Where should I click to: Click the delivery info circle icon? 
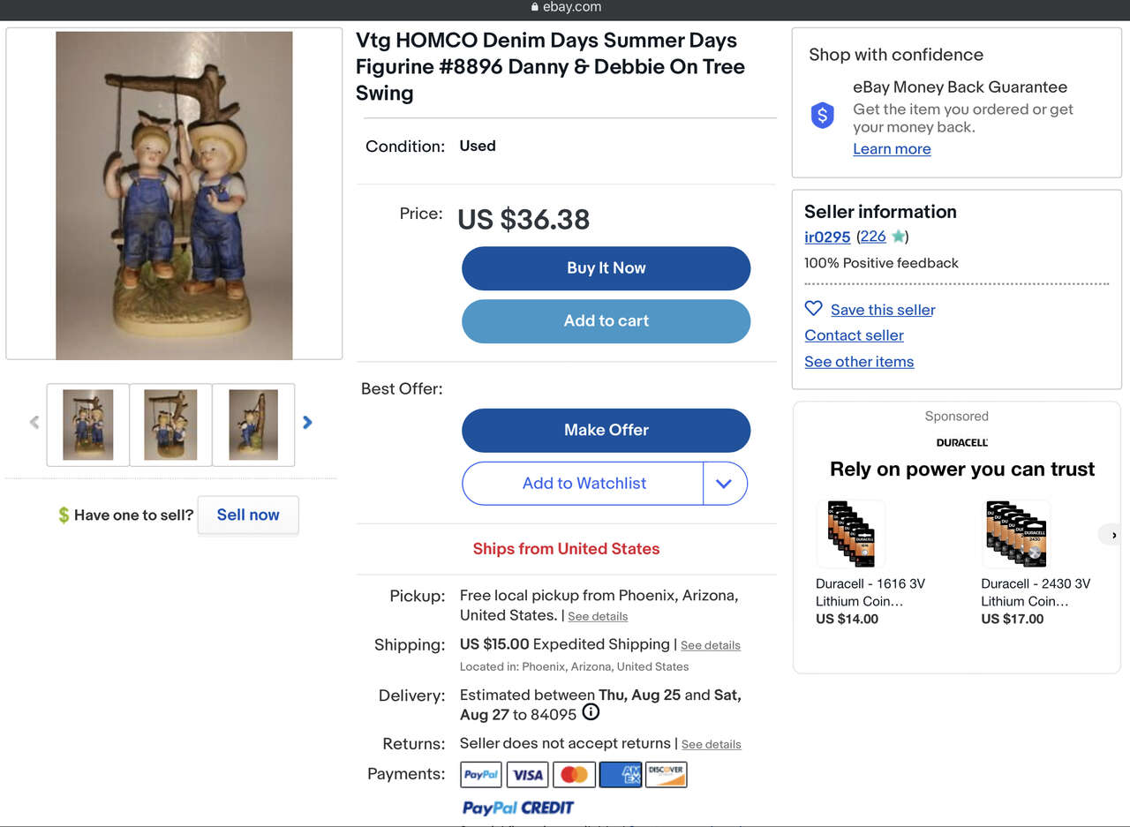pos(591,712)
